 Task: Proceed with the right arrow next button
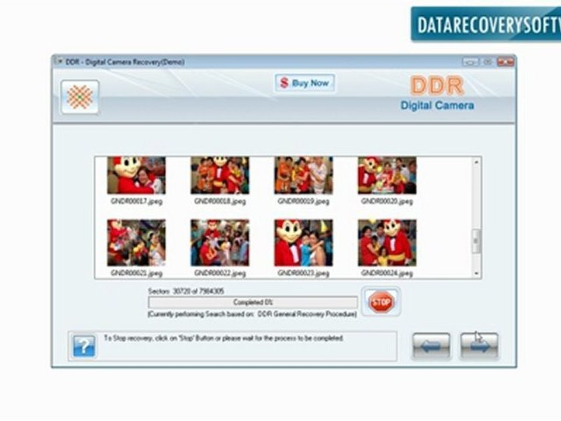pyautogui.click(x=479, y=346)
